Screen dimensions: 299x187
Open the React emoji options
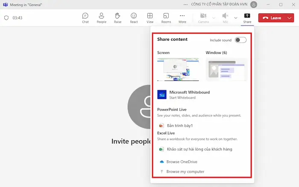point(134,18)
